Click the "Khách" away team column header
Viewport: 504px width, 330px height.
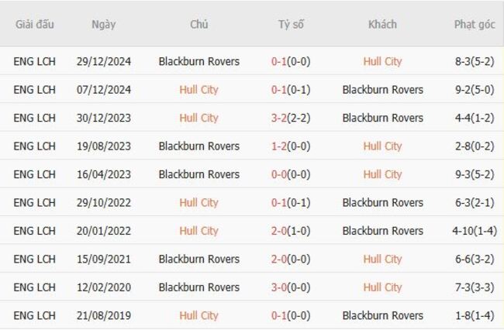point(382,24)
